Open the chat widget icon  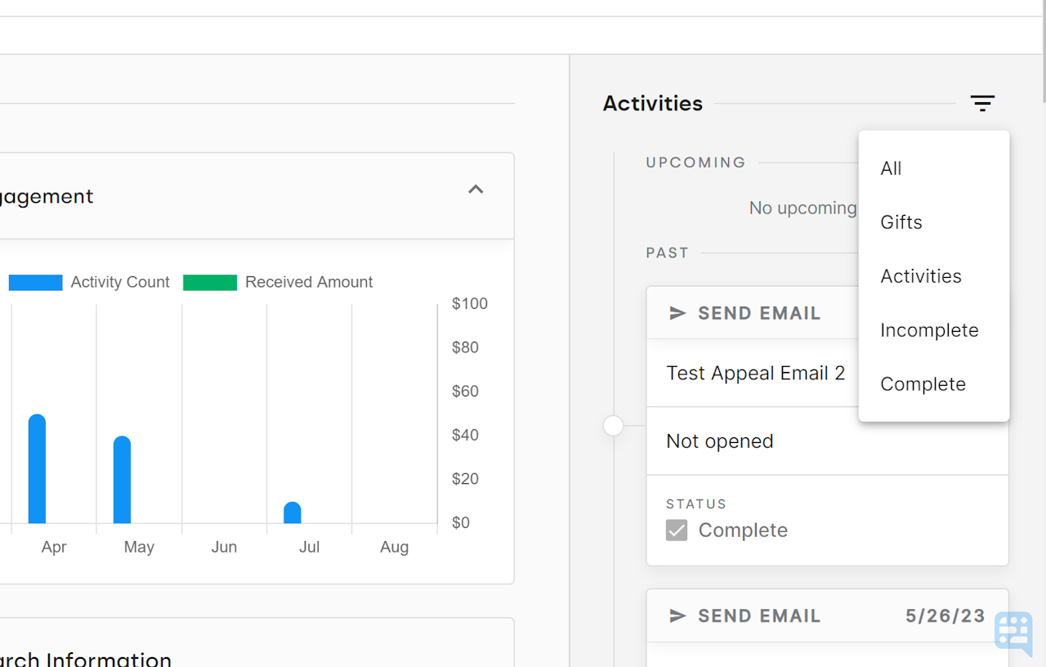[1013, 633]
